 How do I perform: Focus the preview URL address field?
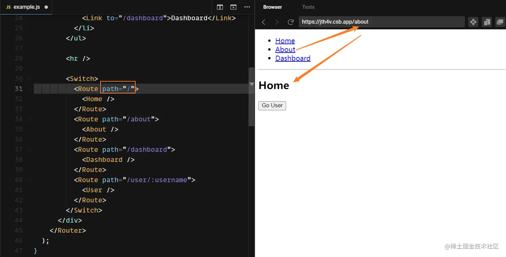381,22
